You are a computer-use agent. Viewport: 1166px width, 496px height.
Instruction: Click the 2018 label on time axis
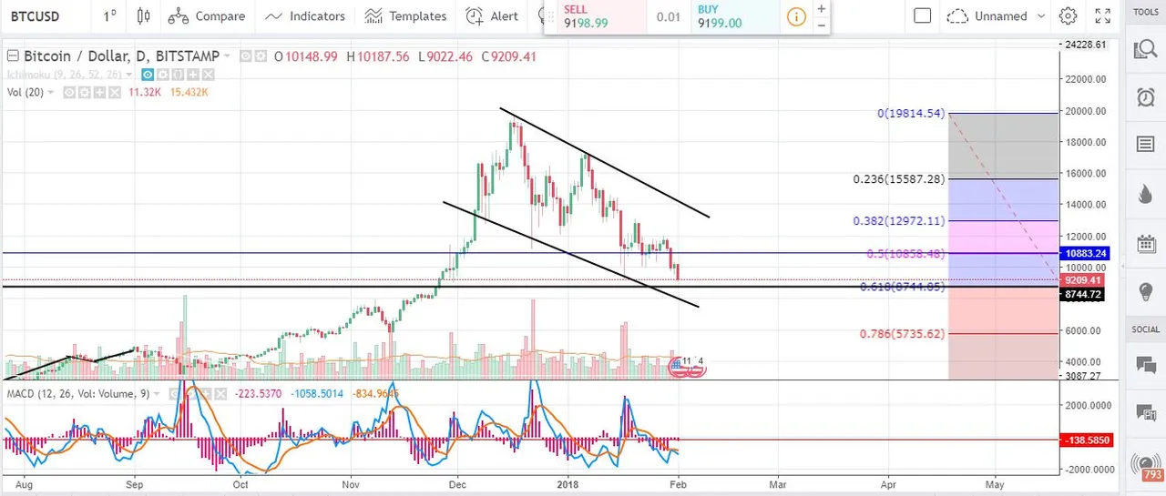click(x=568, y=485)
